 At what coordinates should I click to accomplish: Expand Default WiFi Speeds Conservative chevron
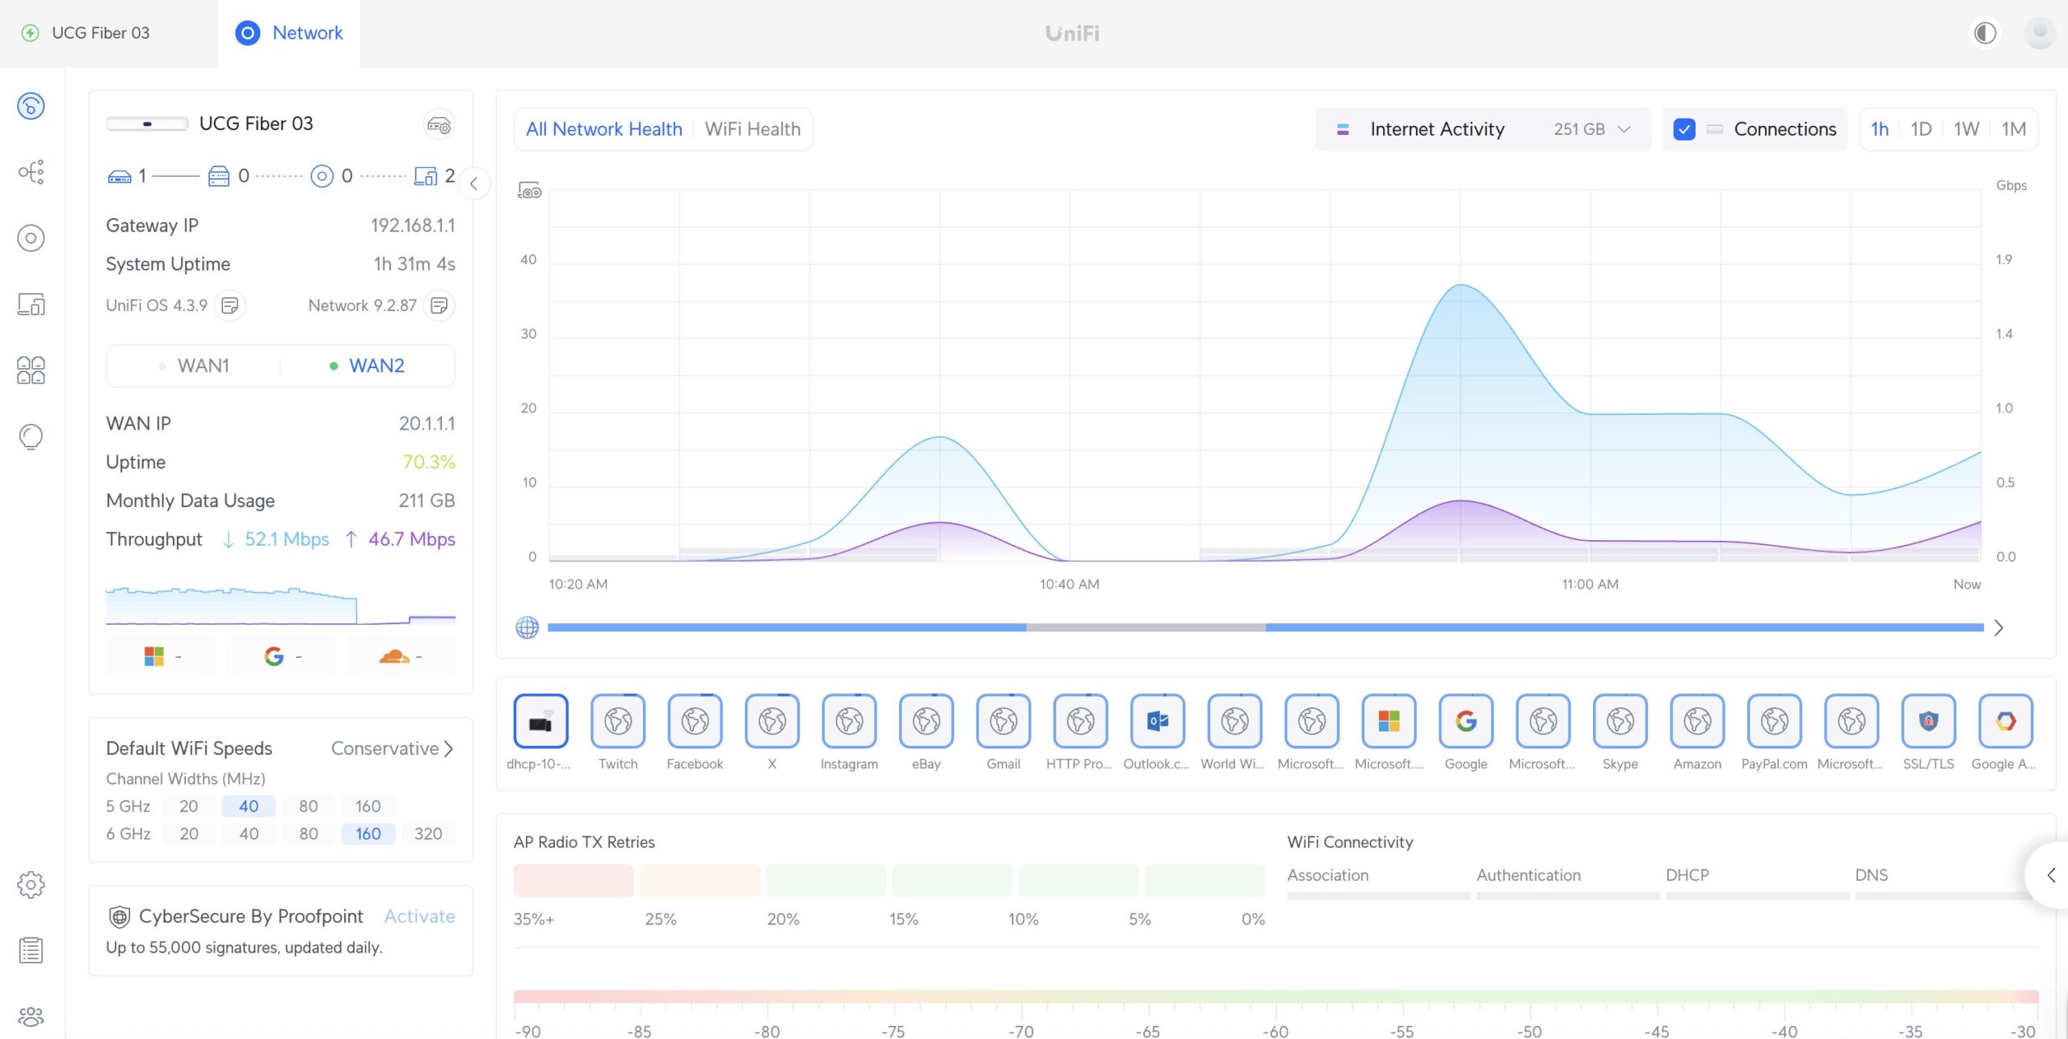[449, 748]
